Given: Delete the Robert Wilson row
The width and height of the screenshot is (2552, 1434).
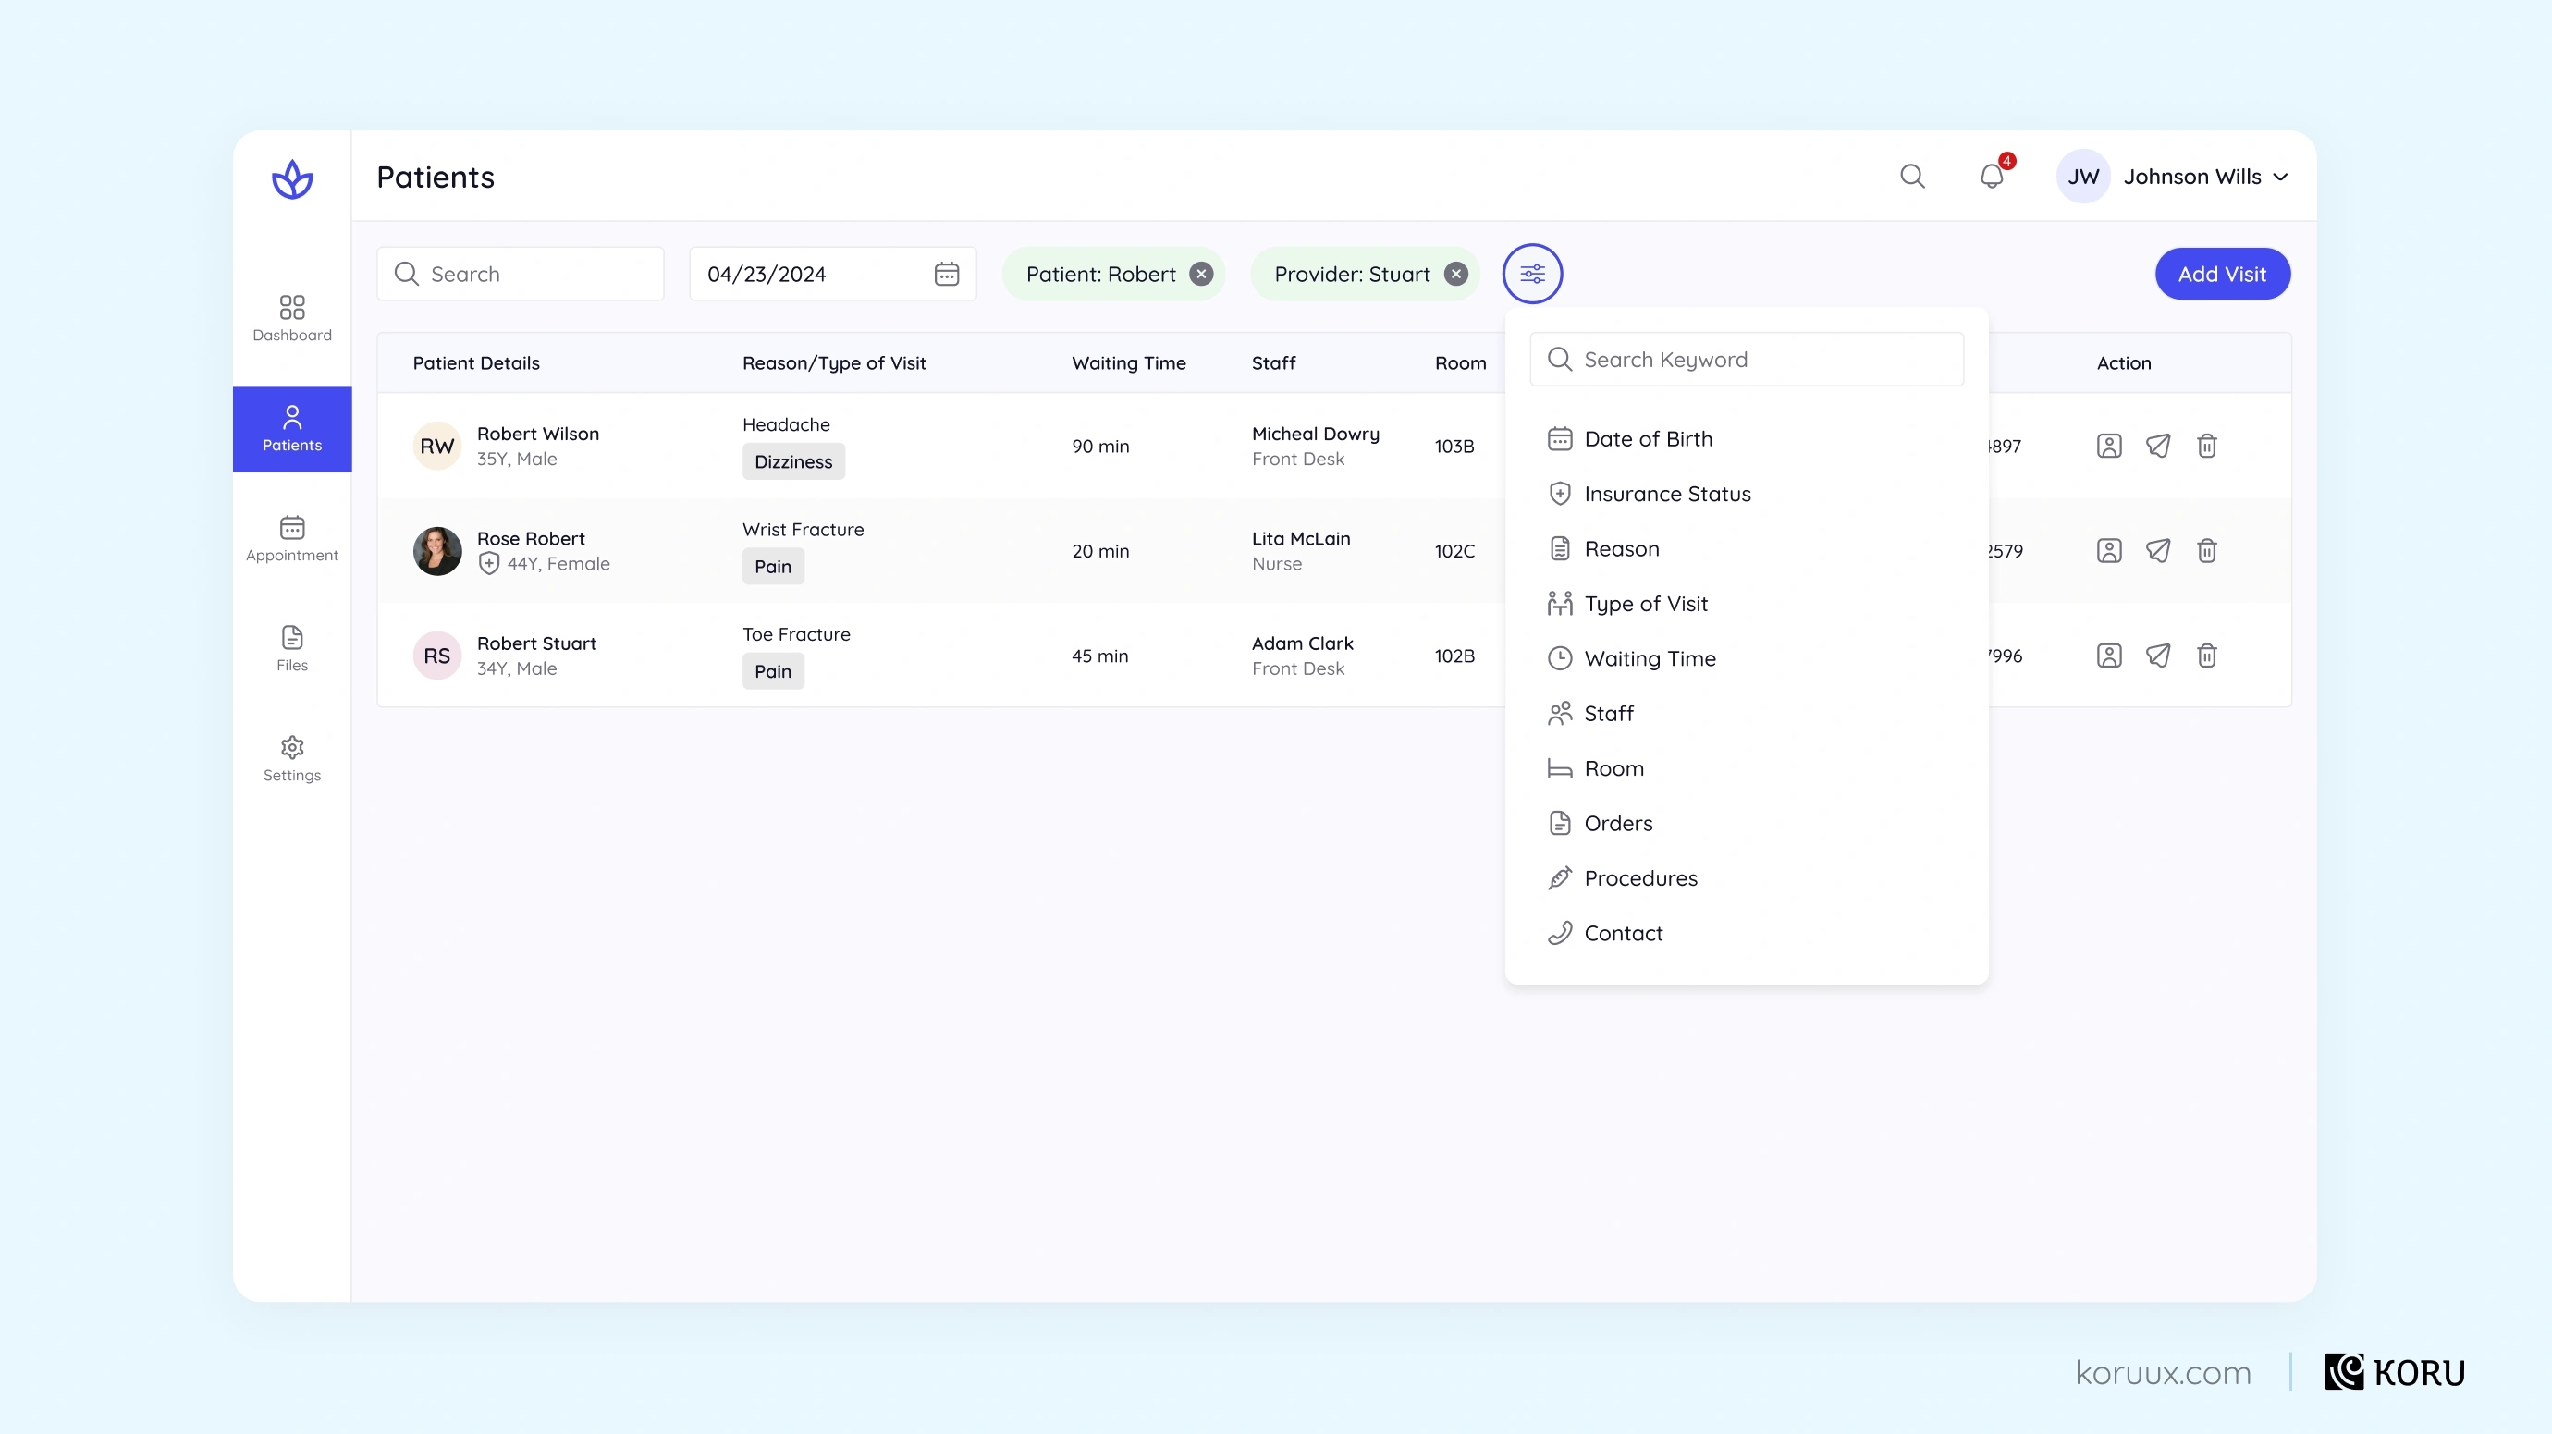Looking at the screenshot, I should click(x=2206, y=446).
